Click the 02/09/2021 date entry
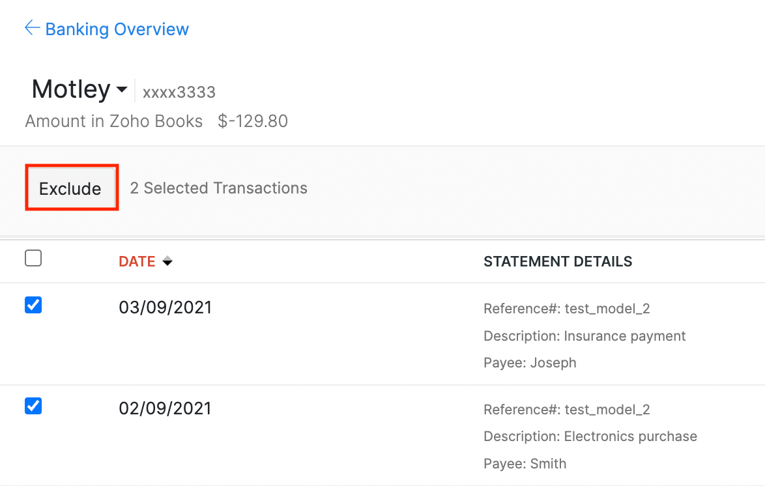This screenshot has width=765, height=486. [166, 408]
